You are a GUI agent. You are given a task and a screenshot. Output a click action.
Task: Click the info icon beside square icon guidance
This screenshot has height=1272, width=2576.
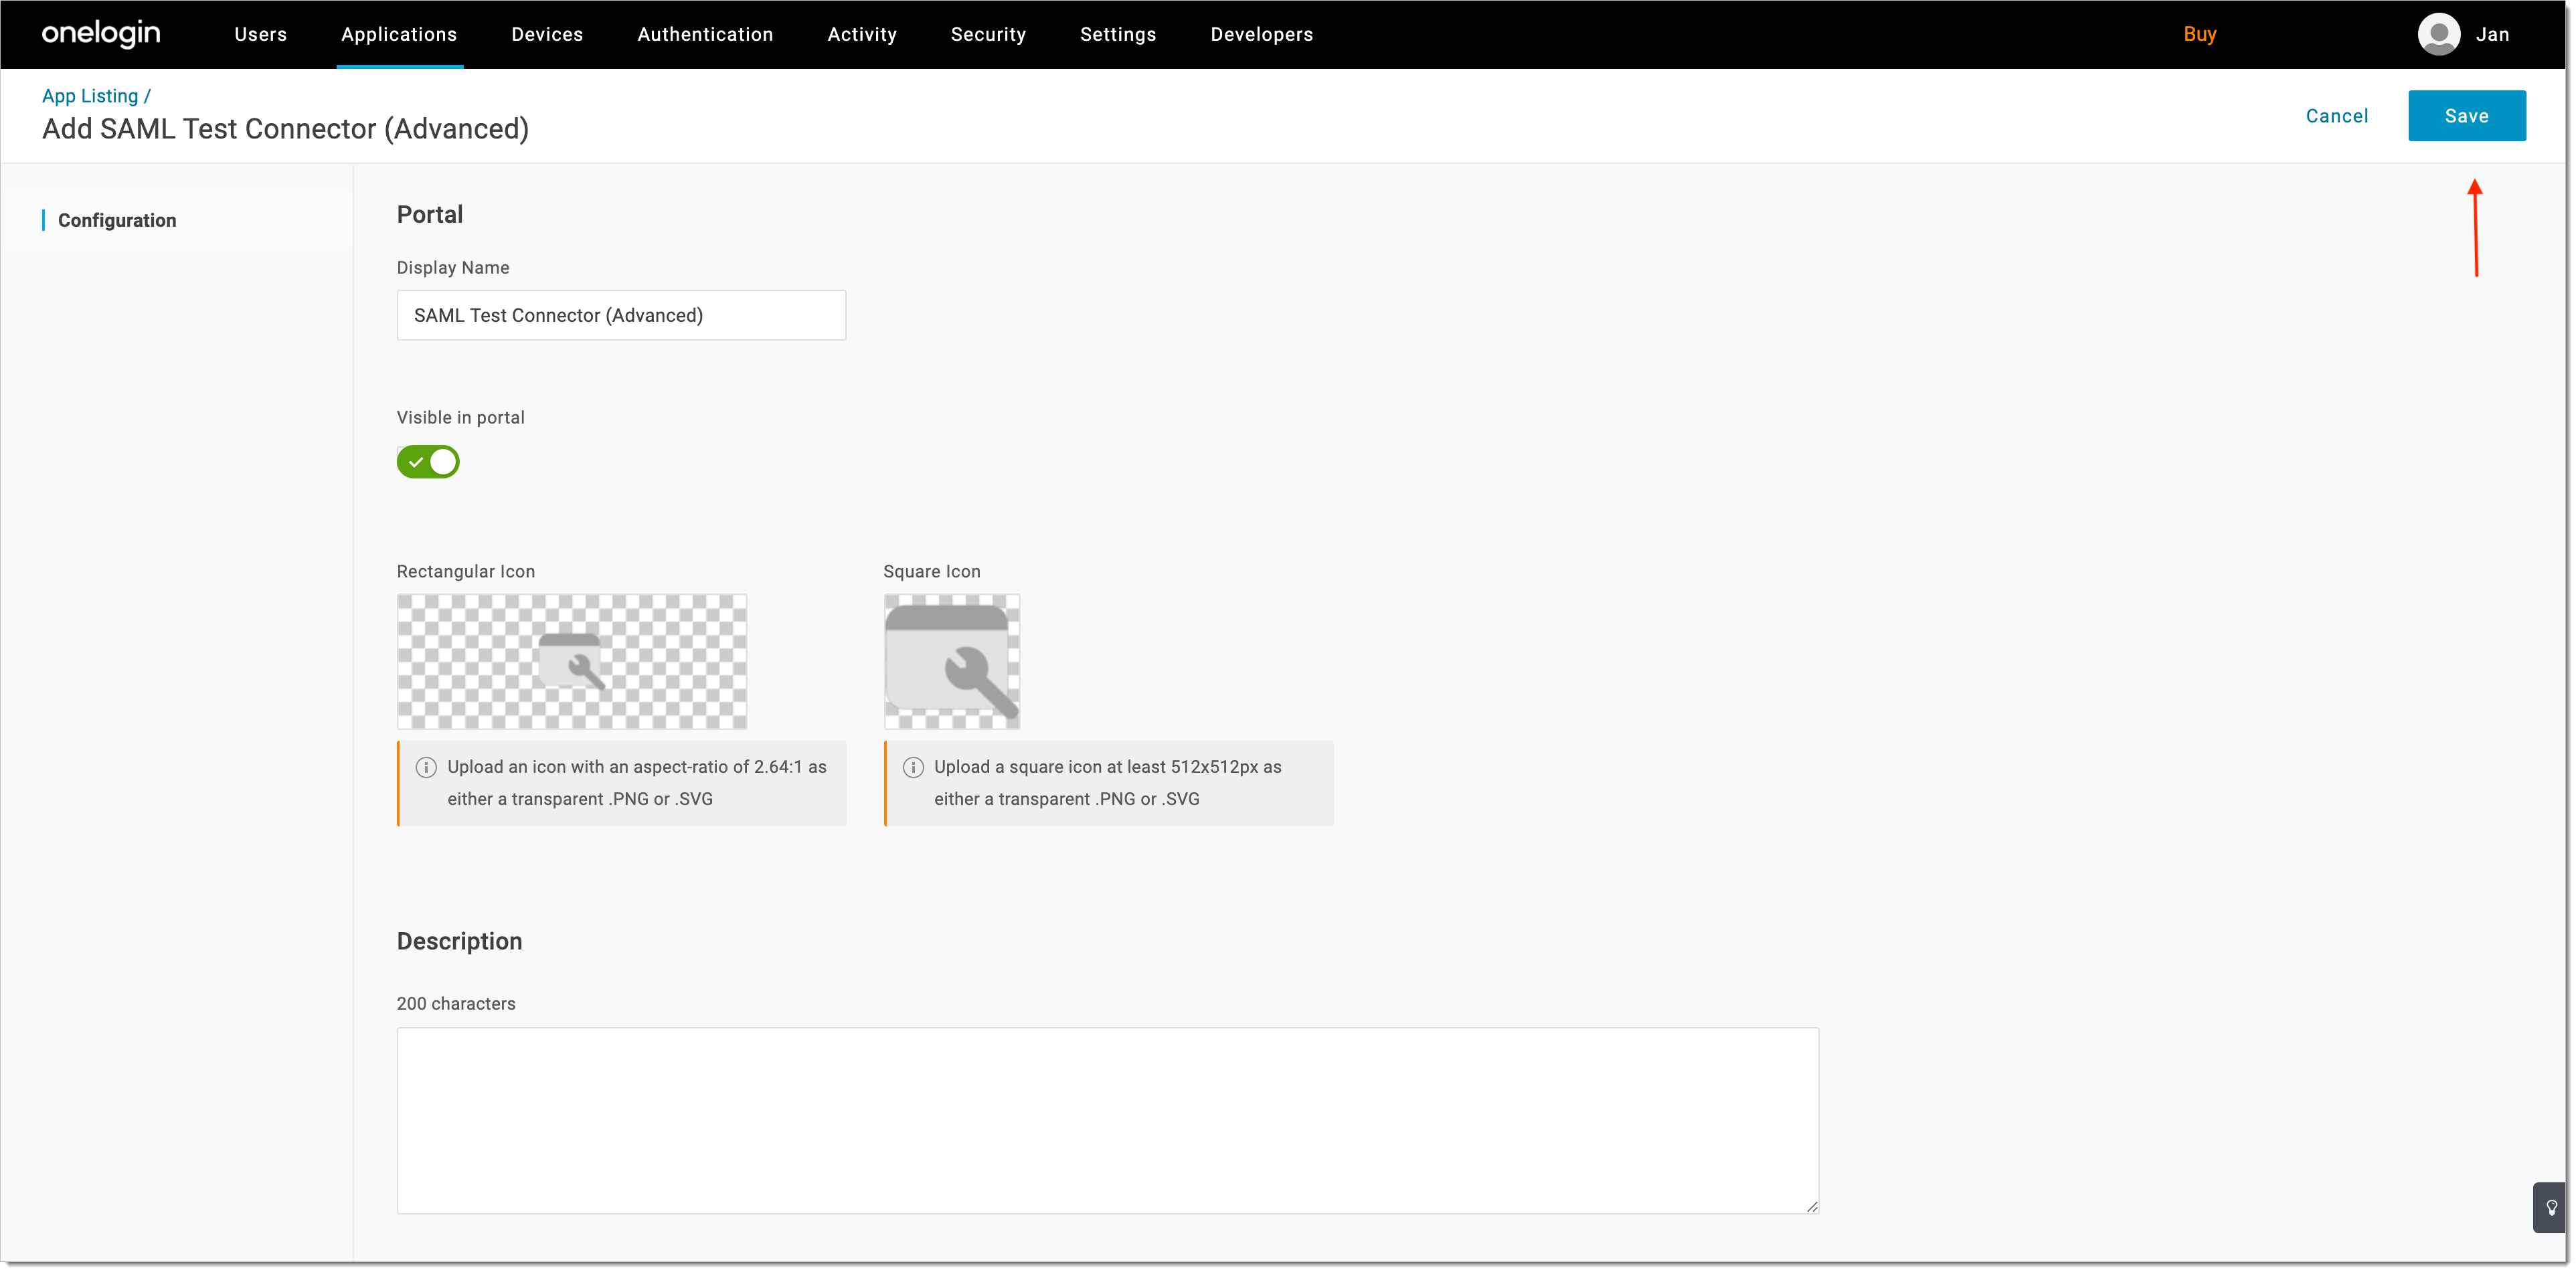click(913, 767)
